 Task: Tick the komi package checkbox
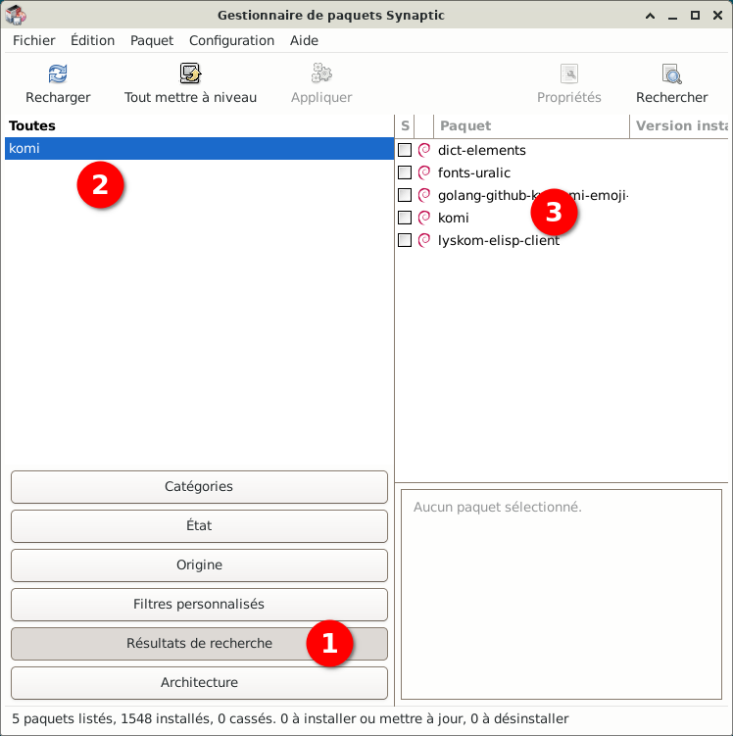click(405, 218)
